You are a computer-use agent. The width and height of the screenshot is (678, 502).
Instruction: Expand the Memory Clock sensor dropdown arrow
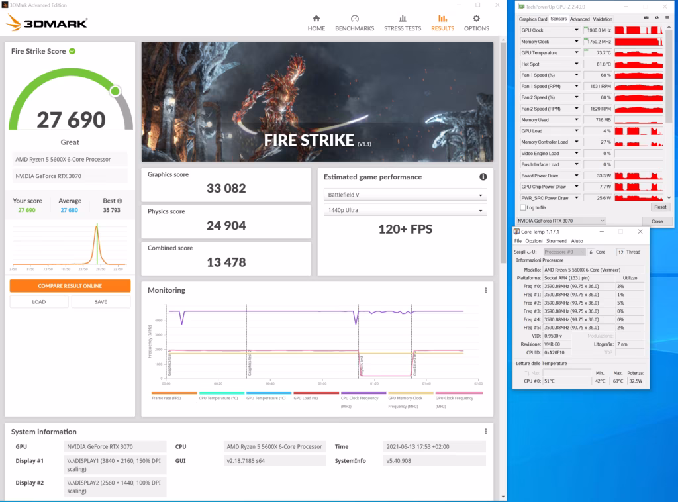(577, 42)
